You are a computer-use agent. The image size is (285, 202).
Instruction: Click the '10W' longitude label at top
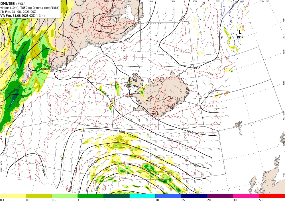tap(195, 1)
